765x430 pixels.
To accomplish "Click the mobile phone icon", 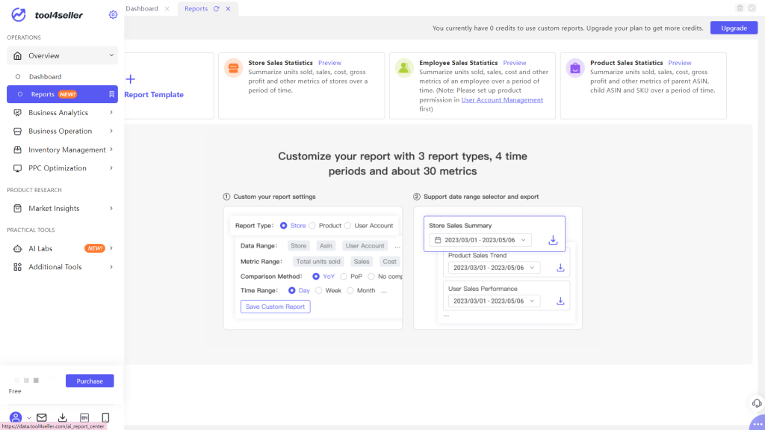I will tap(105, 417).
